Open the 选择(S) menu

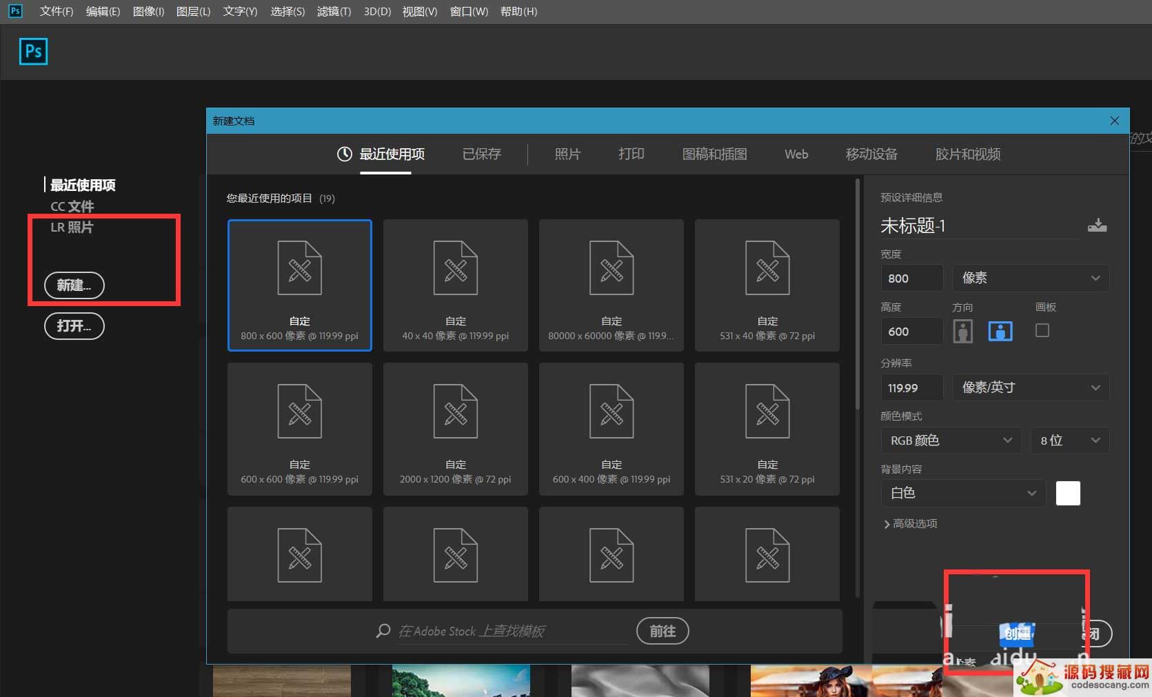click(287, 11)
